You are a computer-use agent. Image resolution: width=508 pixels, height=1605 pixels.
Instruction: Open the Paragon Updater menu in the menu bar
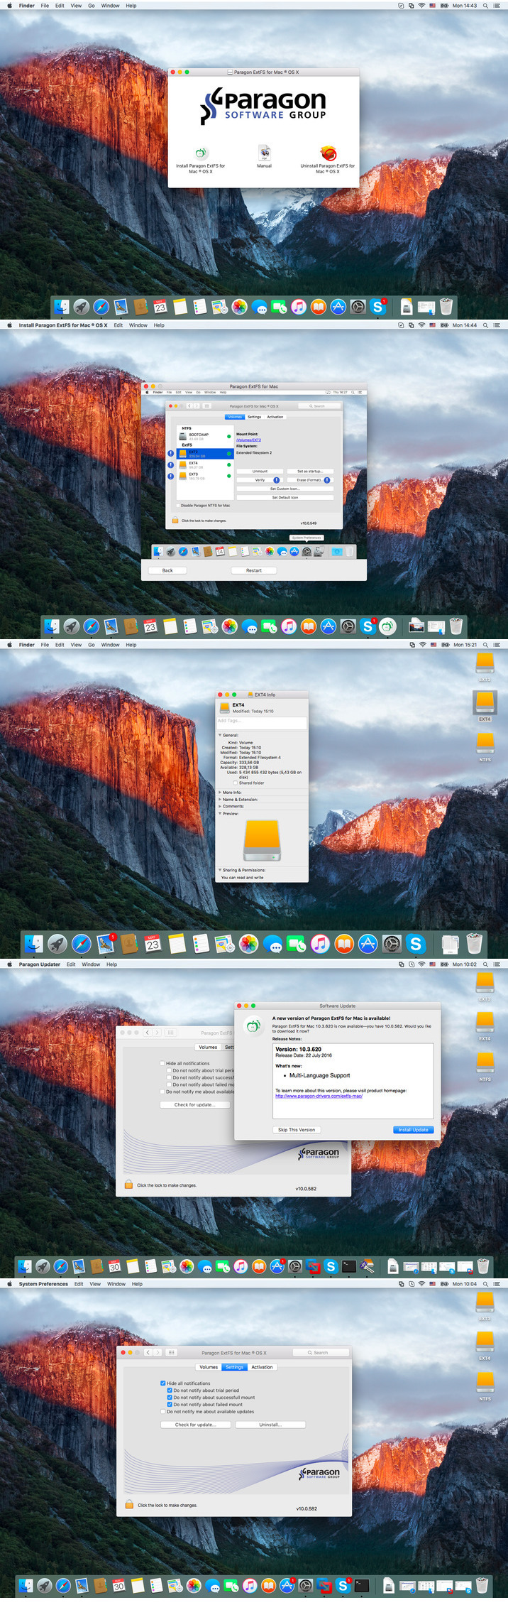40,964
